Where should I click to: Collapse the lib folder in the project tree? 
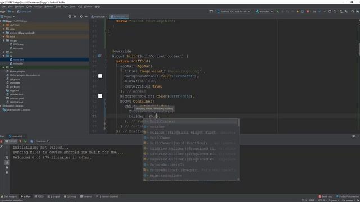coord(3,56)
